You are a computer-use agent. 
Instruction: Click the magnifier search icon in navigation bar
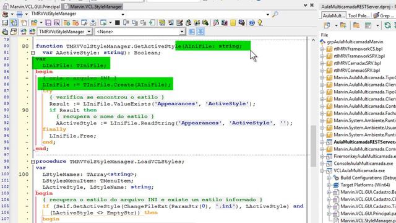tap(275, 14)
